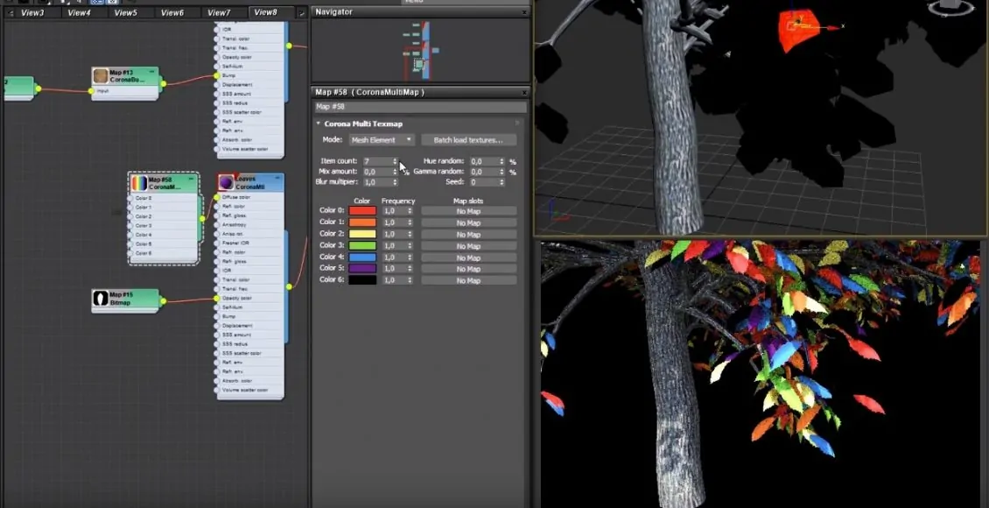Collapse the Map #58 node with its minus button

[x=190, y=178]
